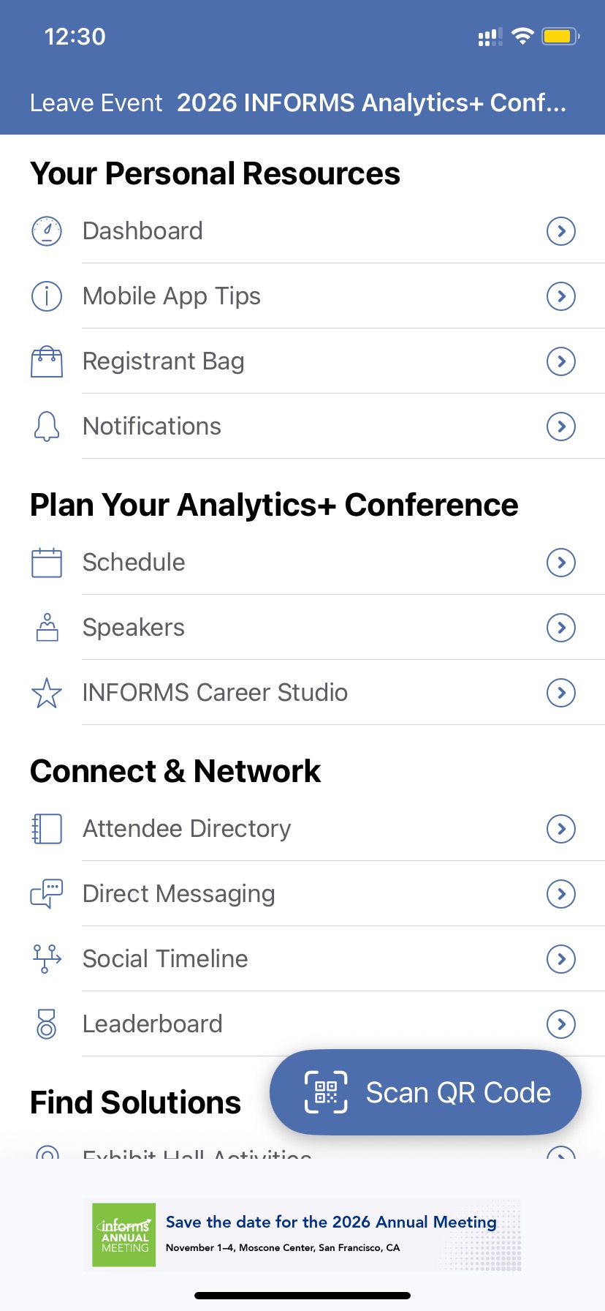The image size is (605, 1311).
Task: Select the Social Timeline menu label
Action: coord(165,959)
